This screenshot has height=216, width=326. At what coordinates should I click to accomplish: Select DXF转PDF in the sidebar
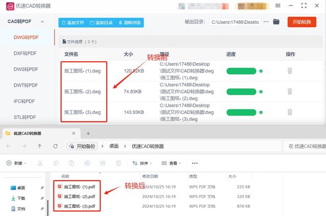pyautogui.click(x=25, y=54)
